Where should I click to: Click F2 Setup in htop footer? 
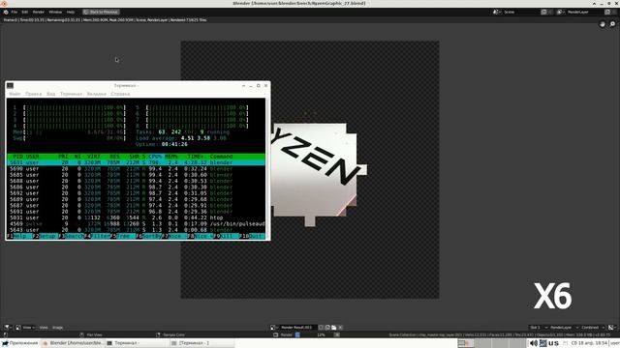click(x=45, y=236)
